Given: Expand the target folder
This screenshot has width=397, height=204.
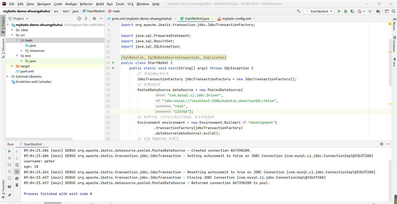Looking at the screenshot, I should 12,66.
